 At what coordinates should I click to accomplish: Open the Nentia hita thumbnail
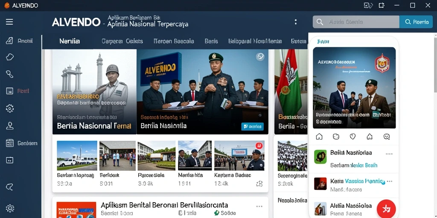point(195,156)
